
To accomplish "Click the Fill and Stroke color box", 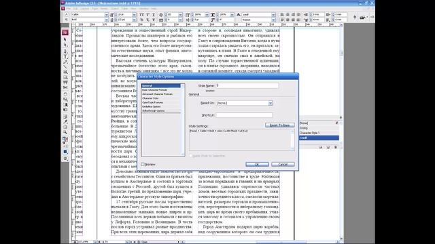I will 65,140.
